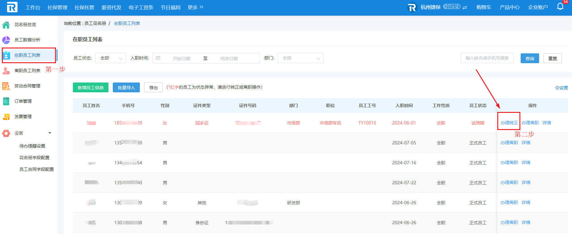
Task: Go to 购物车
Action: 484,7
